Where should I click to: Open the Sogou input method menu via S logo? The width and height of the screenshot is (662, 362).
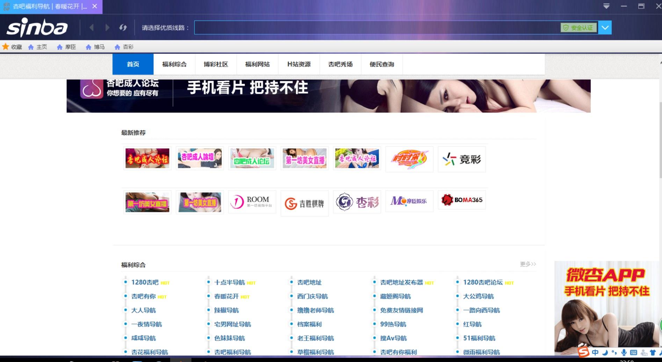[583, 352]
